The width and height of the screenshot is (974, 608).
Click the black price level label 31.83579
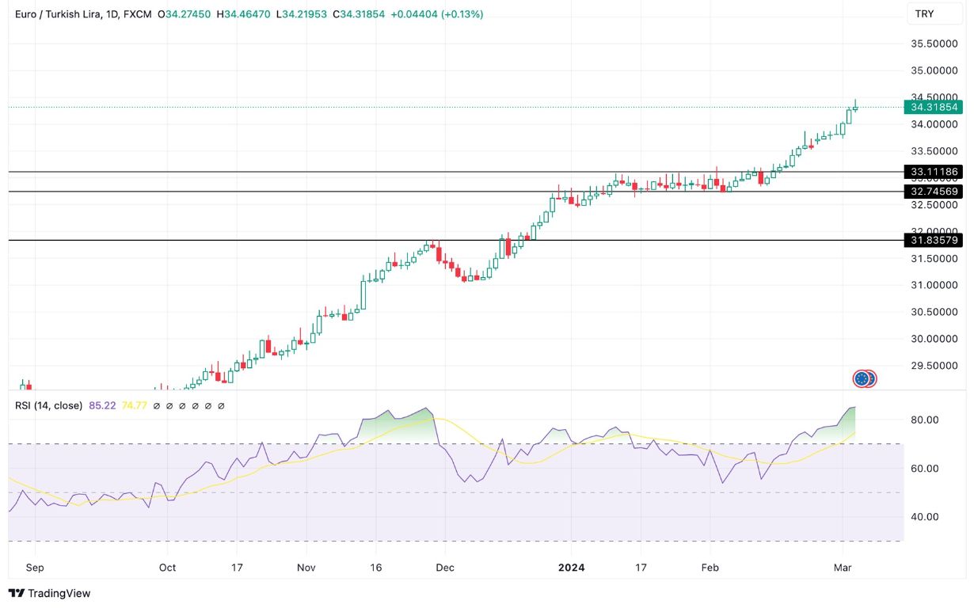[x=934, y=241]
